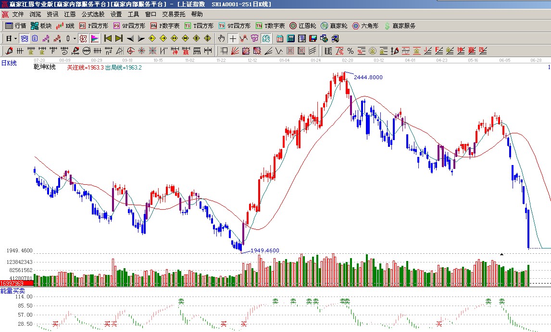
Task: Open the P数字表 toolbar item
Action: [x=165, y=26]
